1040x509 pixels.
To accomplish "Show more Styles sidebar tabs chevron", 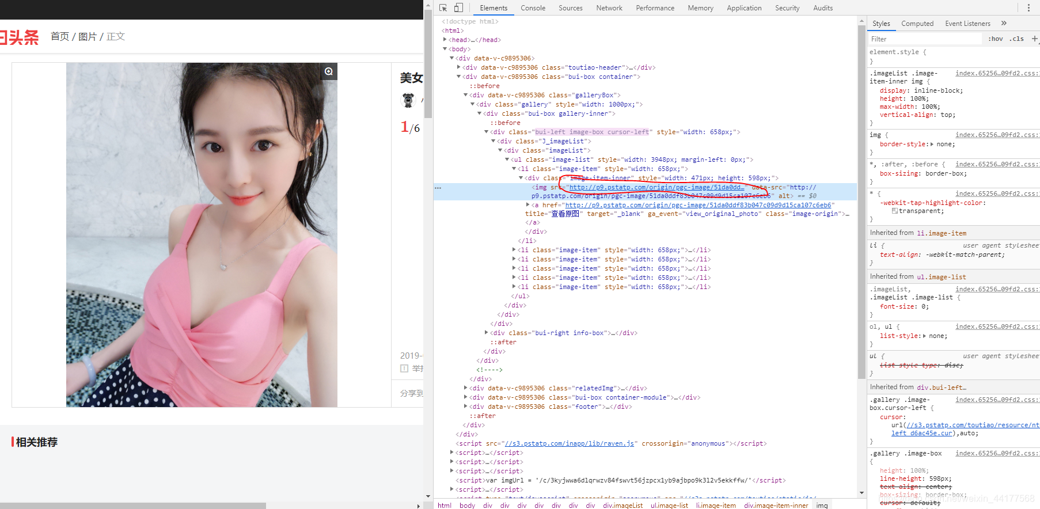I will point(1004,23).
